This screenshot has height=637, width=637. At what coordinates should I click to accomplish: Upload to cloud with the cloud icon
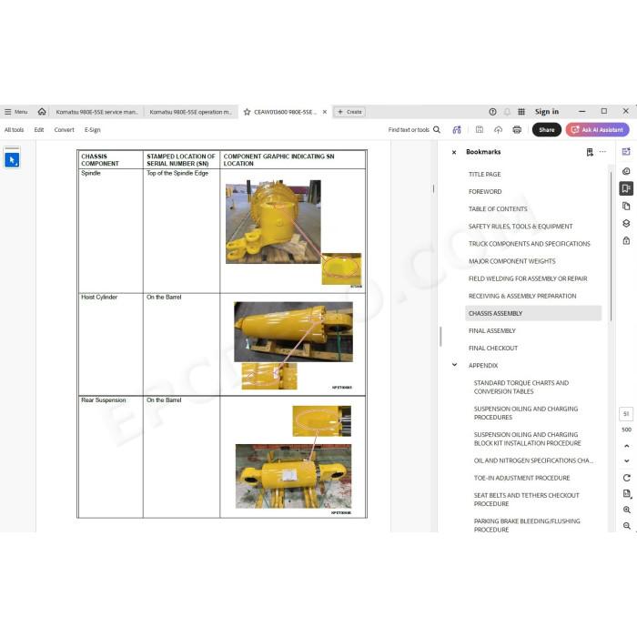click(x=498, y=129)
